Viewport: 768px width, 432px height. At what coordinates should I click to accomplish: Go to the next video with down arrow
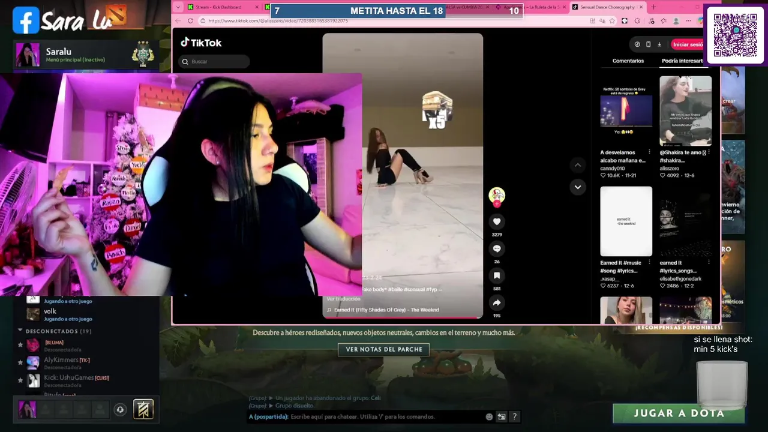578,187
